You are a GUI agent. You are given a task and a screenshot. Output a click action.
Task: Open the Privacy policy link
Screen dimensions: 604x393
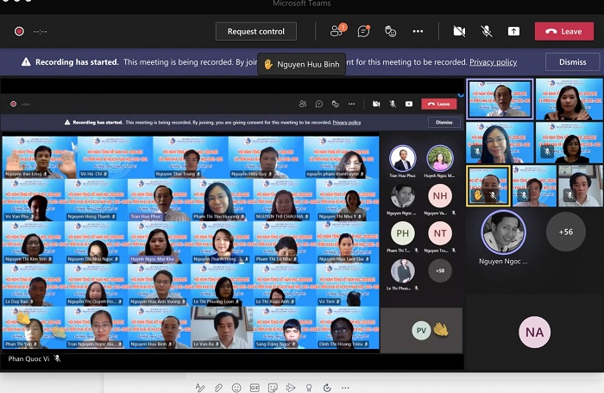(493, 62)
